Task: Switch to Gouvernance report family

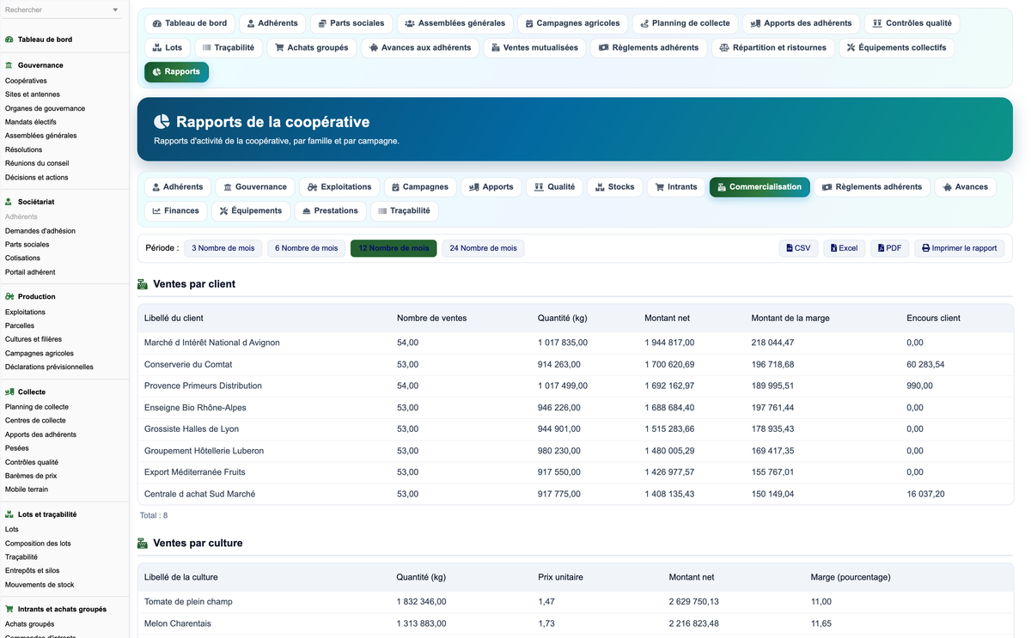Action: point(255,187)
